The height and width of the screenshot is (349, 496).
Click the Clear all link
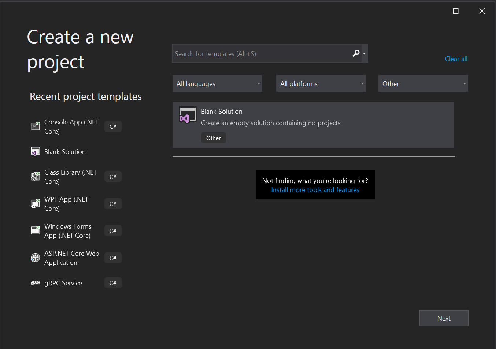tap(456, 59)
